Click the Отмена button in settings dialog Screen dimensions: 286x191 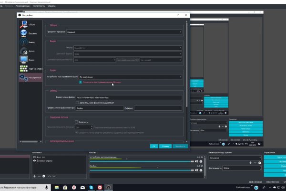(x=165, y=146)
